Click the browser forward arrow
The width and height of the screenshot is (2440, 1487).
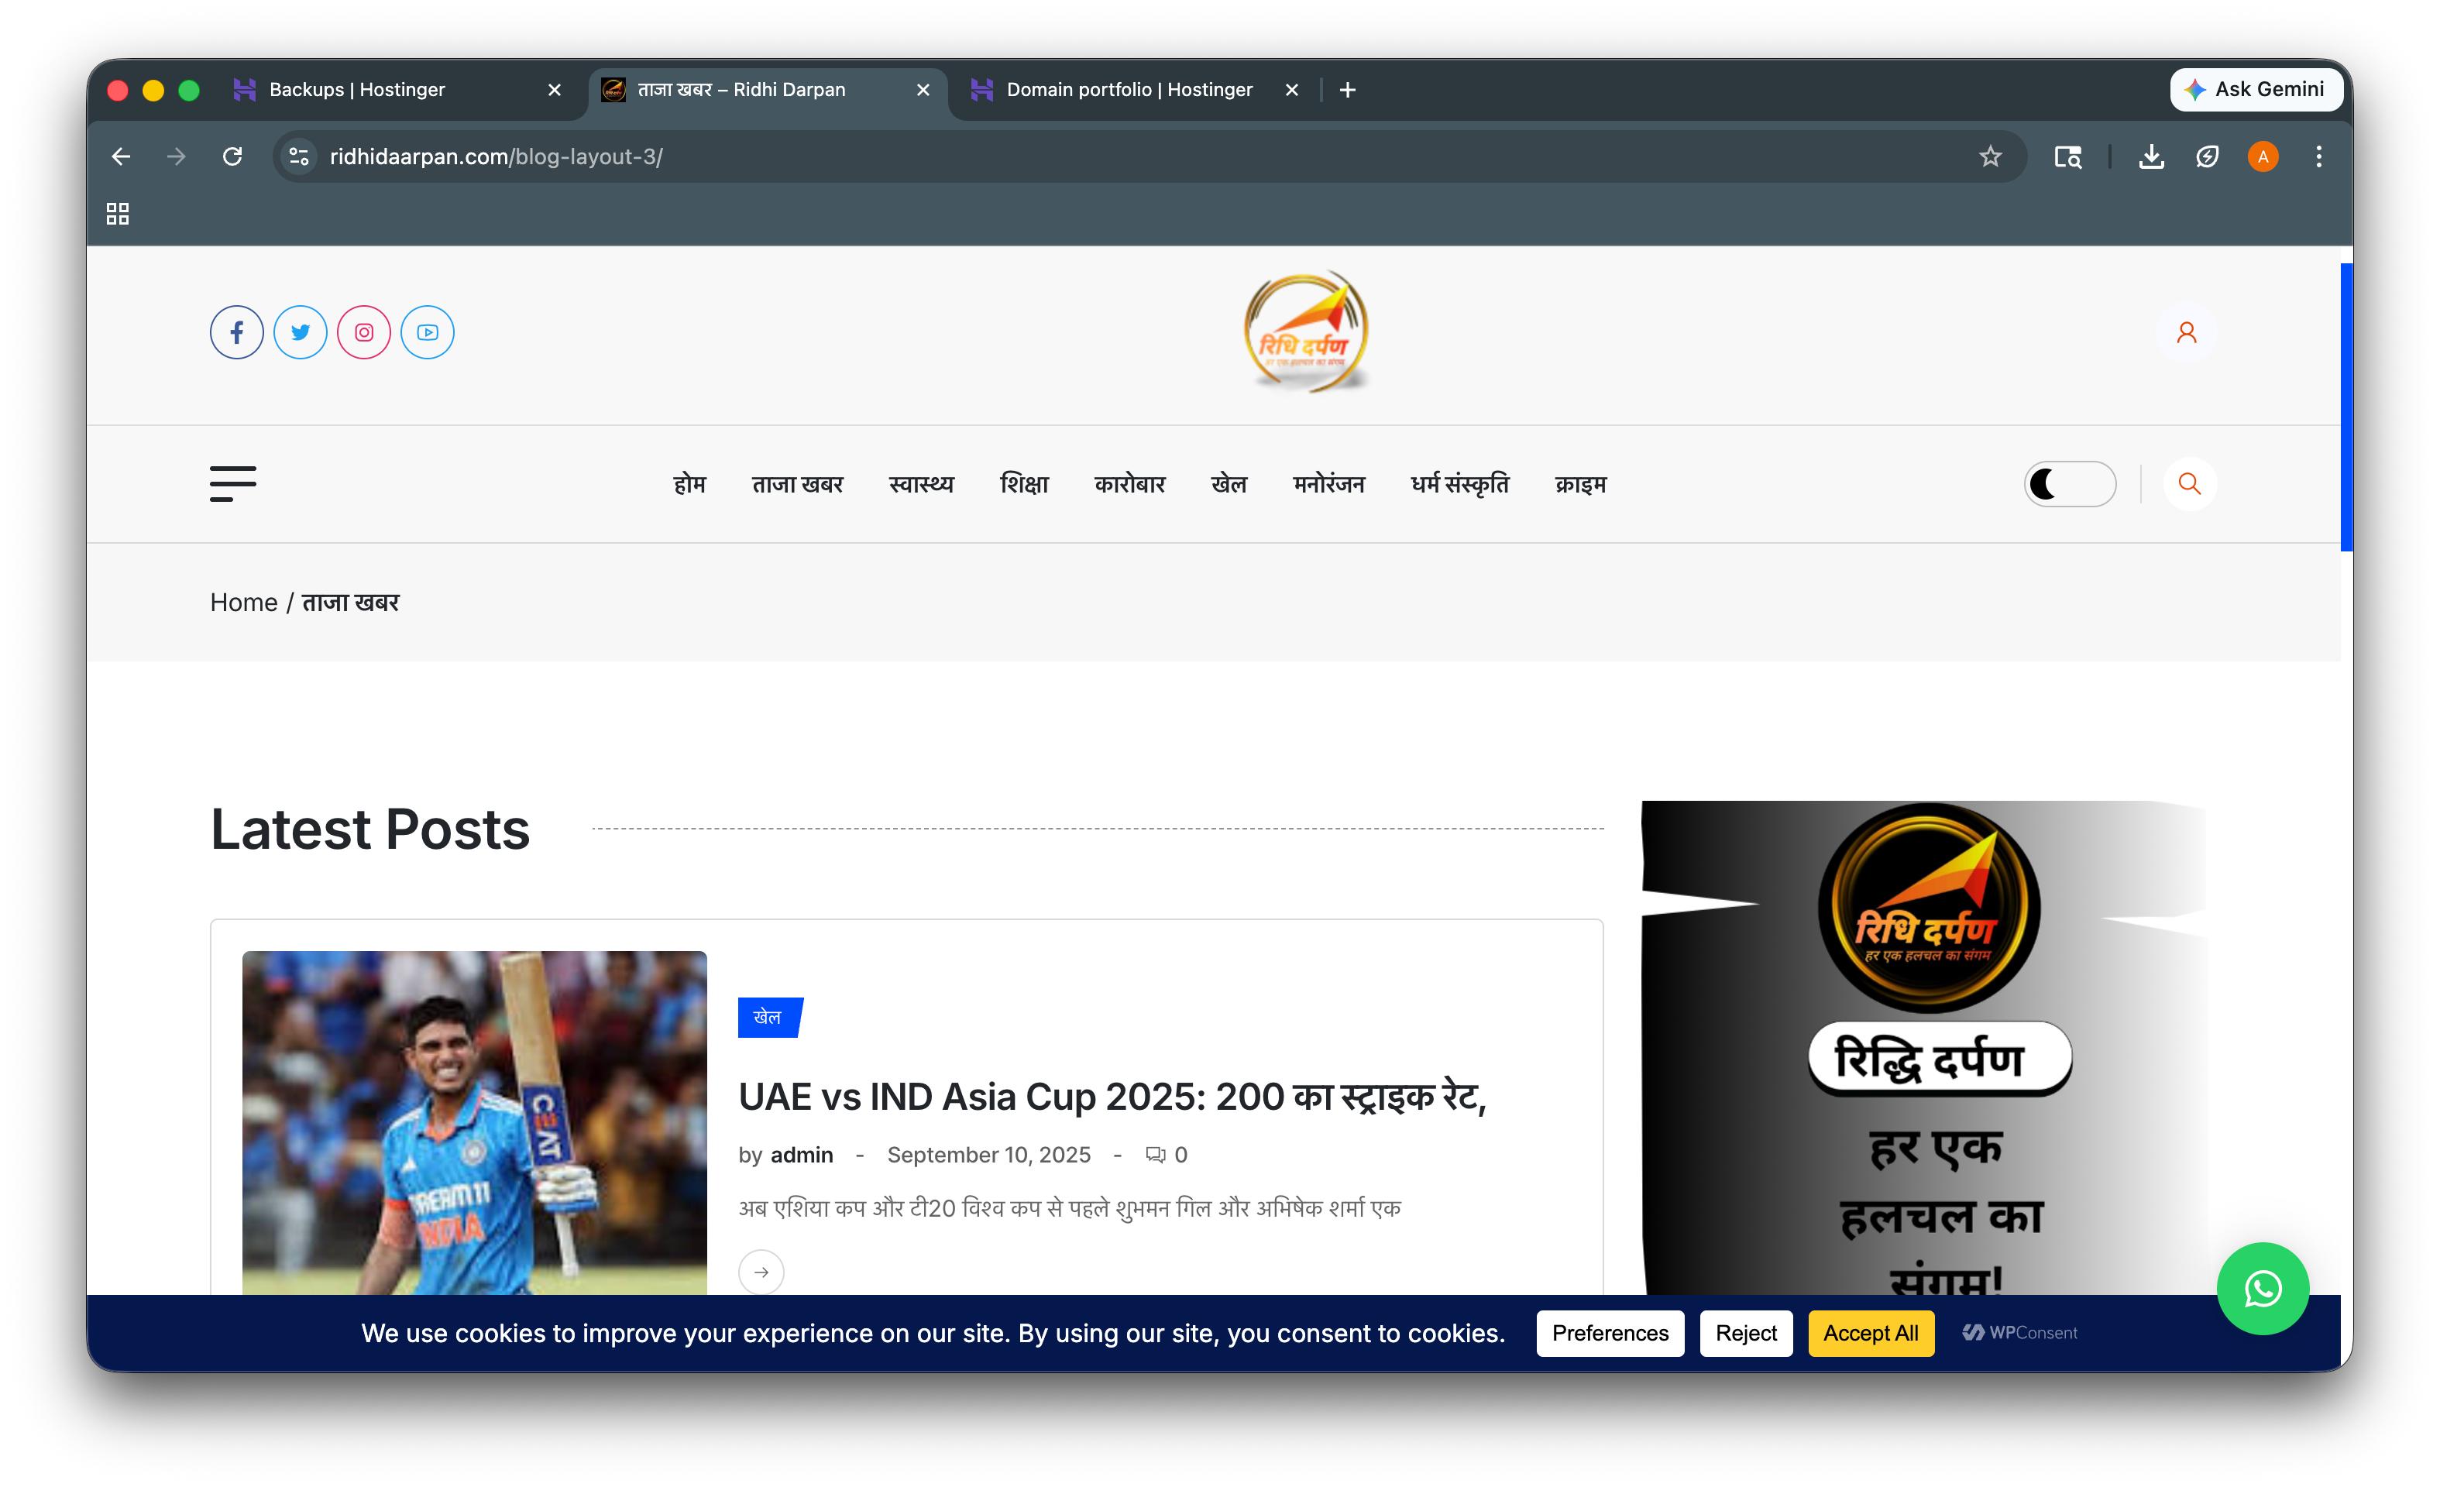coord(177,156)
